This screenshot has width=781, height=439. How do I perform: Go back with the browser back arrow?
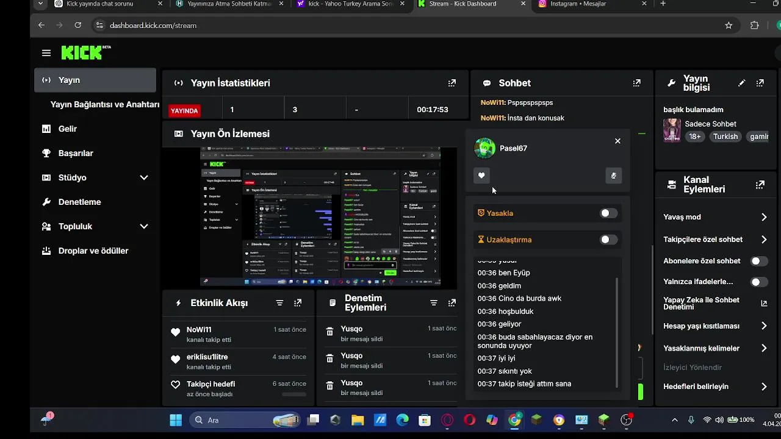pyautogui.click(x=41, y=25)
